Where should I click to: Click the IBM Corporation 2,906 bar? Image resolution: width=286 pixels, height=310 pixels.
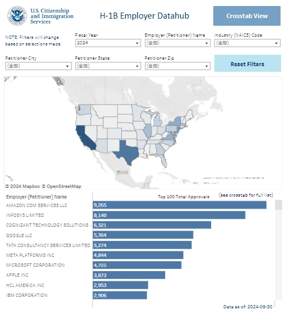pos(120,295)
